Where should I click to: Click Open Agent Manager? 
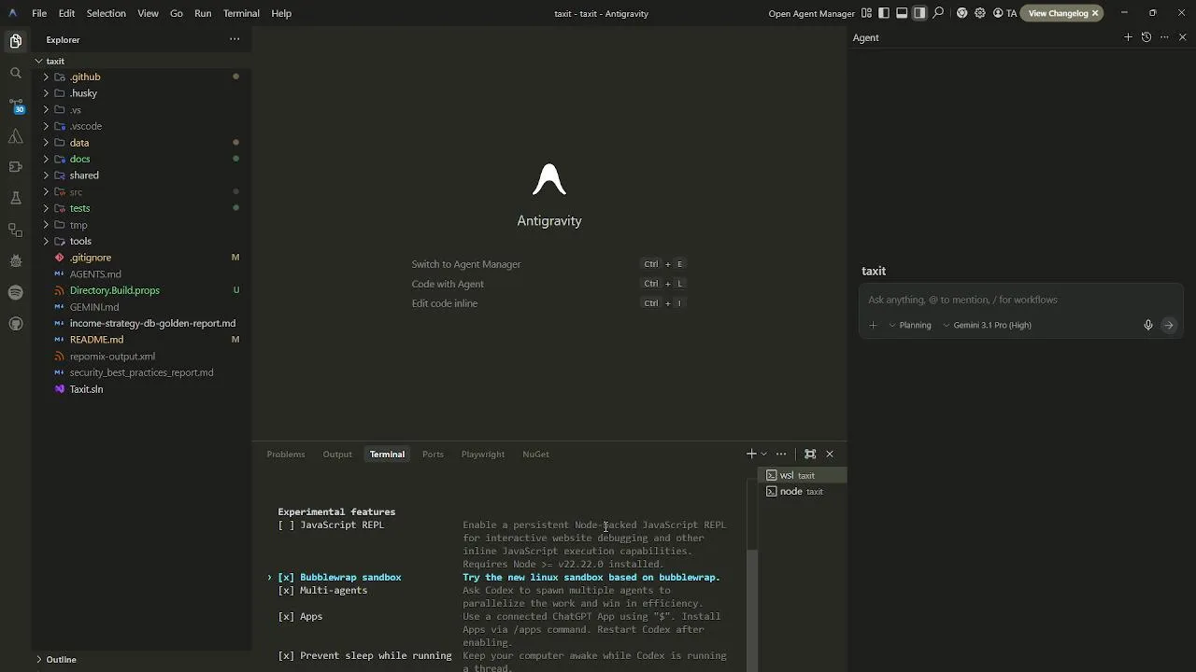(x=811, y=13)
